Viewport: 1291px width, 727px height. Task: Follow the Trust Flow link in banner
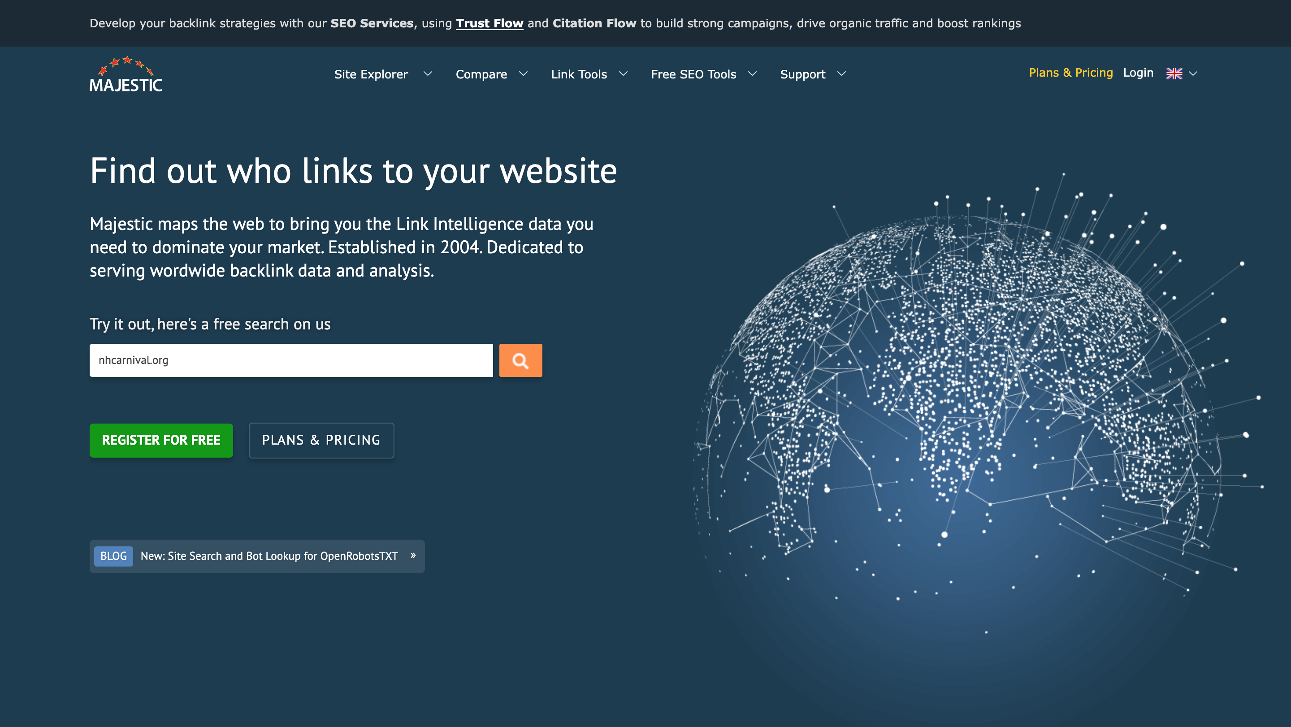[489, 23]
